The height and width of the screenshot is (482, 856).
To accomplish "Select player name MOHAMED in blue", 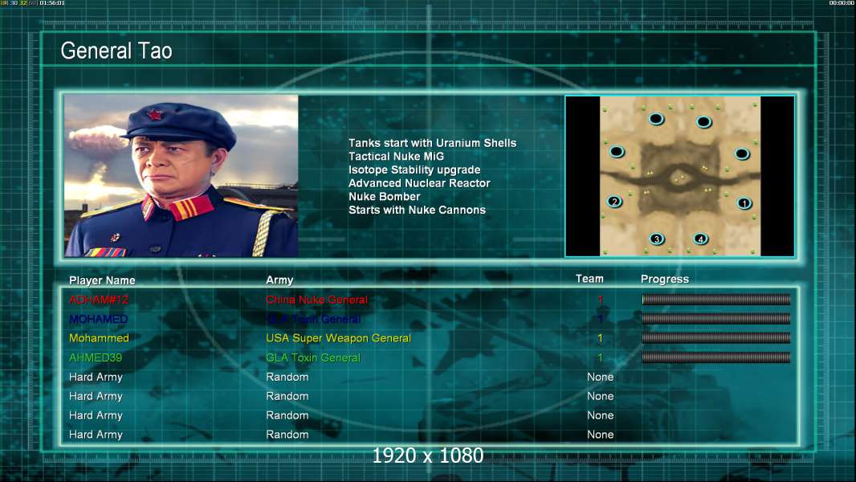I will tap(98, 319).
